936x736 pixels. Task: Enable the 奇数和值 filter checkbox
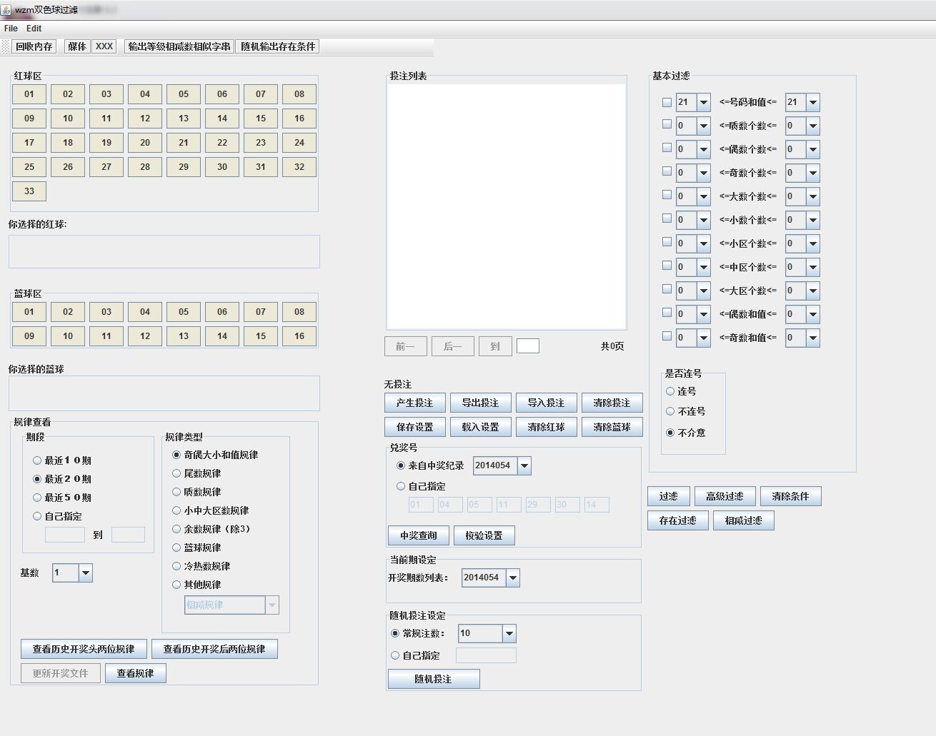click(667, 336)
